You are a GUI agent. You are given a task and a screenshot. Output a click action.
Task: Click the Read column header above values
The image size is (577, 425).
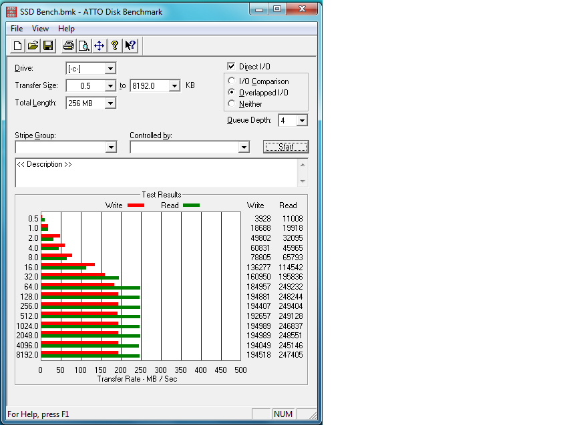click(x=288, y=205)
